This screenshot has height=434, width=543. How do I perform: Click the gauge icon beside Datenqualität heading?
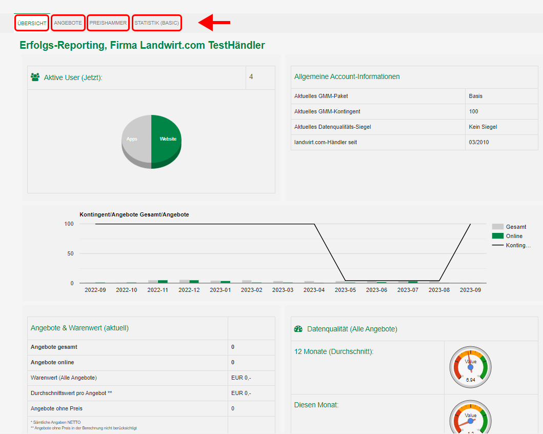click(x=298, y=329)
